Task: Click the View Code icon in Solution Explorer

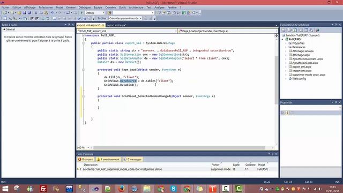Action: pos(301,30)
